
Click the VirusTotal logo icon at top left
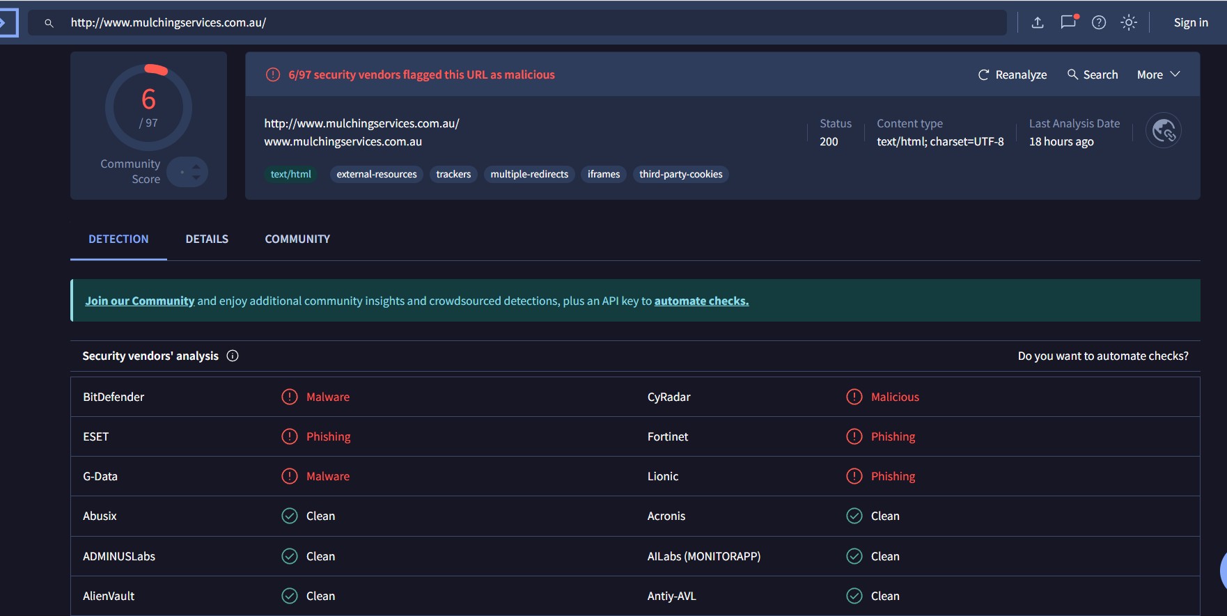click(x=7, y=22)
